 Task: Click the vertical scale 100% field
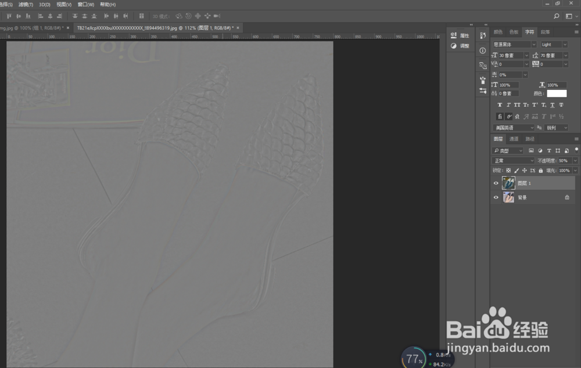tap(508, 85)
